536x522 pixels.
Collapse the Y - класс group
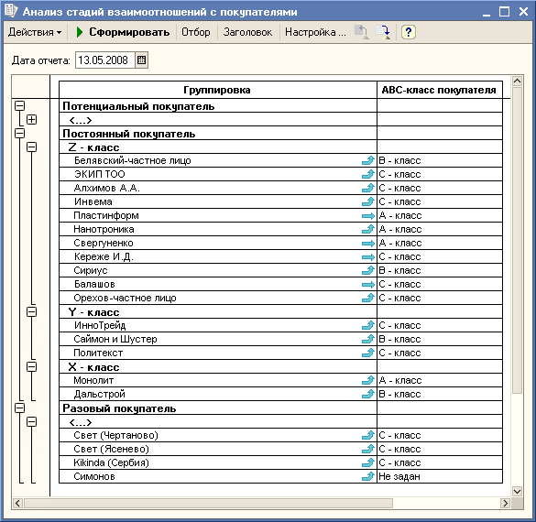pos(31,311)
